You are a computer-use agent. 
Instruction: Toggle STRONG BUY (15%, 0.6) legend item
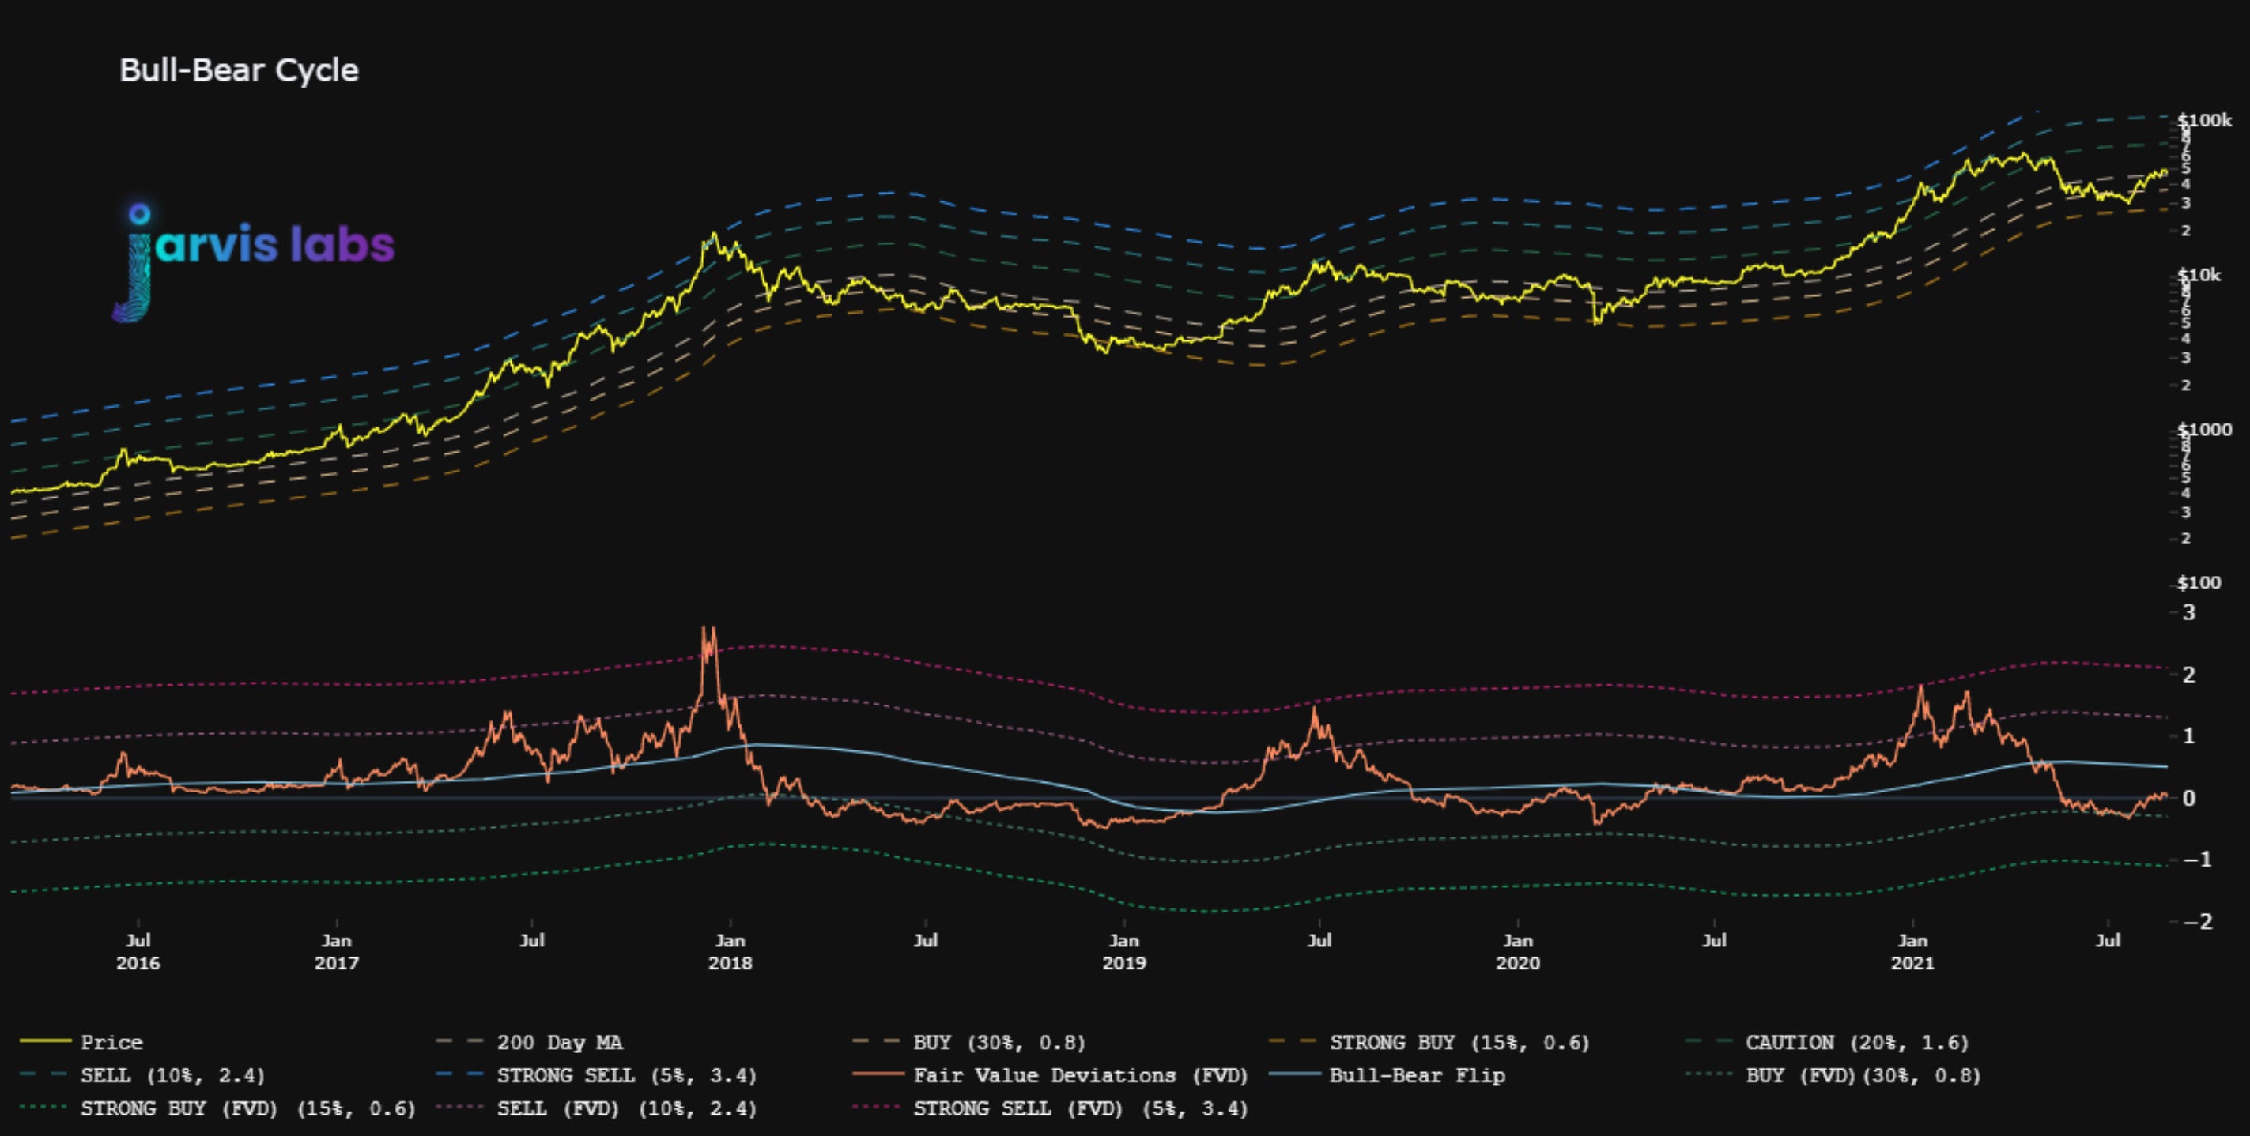coord(1459,1042)
